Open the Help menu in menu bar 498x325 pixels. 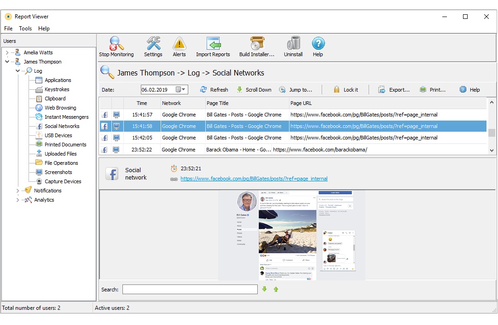coord(44,29)
